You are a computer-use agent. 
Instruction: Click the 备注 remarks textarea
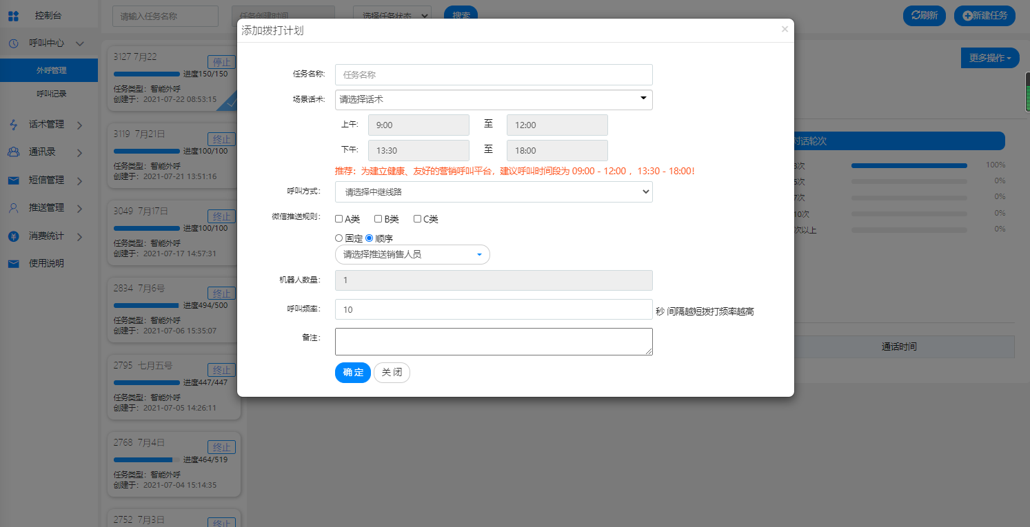[x=494, y=342]
